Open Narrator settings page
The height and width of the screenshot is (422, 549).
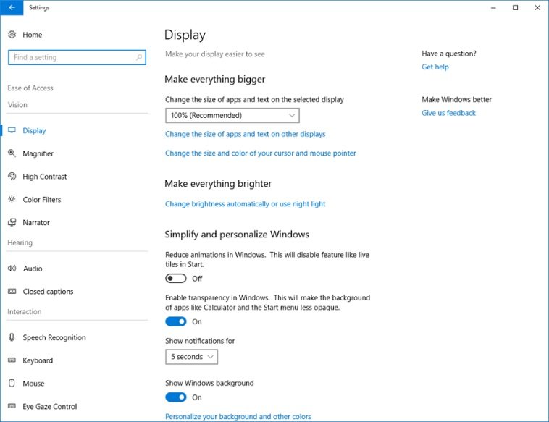pos(36,222)
